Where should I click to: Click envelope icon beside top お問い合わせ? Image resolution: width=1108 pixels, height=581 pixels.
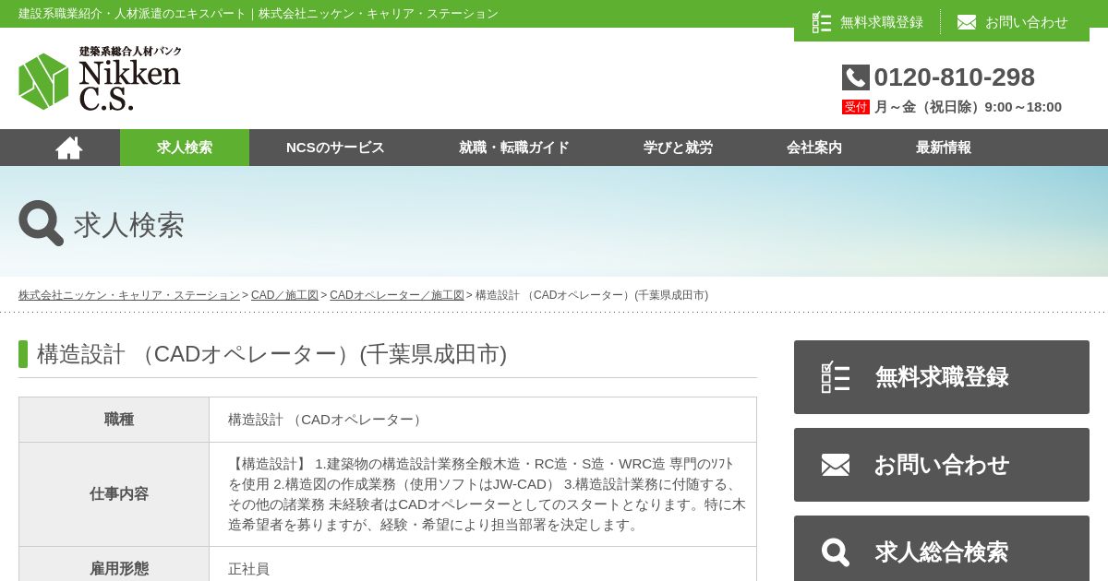967,22
